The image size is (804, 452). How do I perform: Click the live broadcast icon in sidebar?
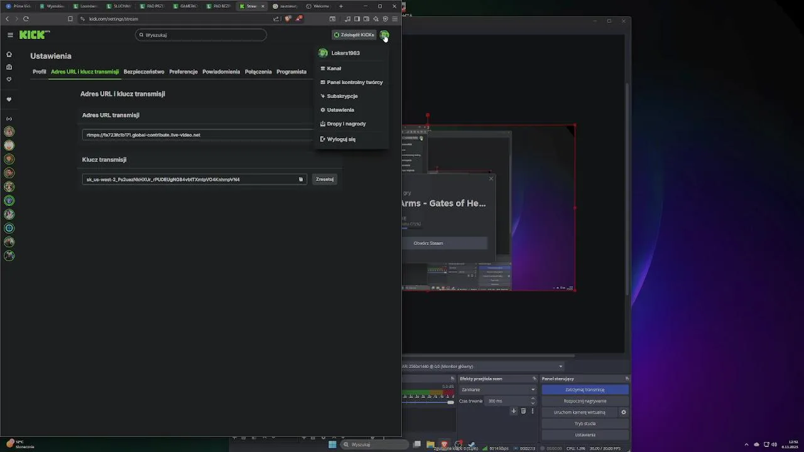(9, 119)
